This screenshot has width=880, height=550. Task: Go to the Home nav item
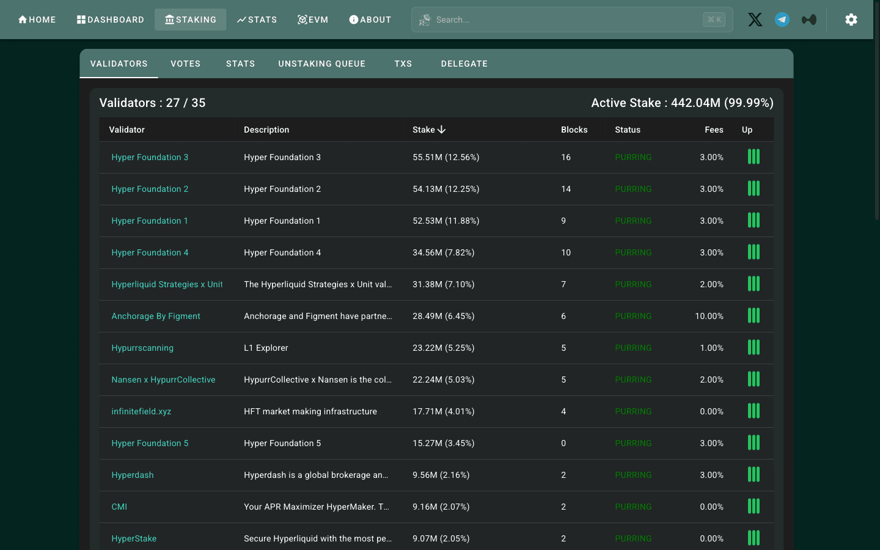point(37,20)
